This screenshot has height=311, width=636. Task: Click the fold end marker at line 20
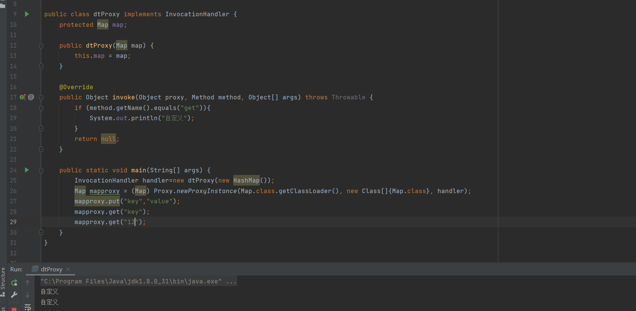tap(41, 128)
